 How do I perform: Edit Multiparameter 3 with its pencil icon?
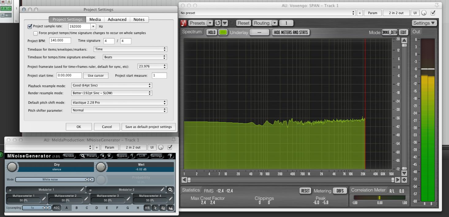(x=128, y=199)
